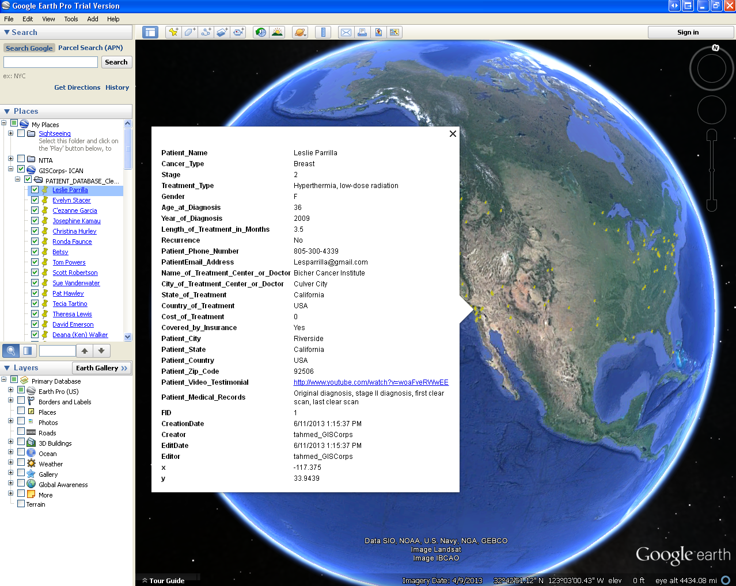Print the current view icon

coord(362,32)
